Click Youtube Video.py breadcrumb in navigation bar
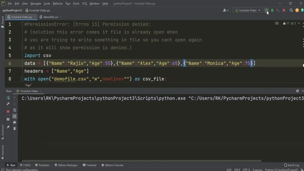The width and height of the screenshot is (304, 171). (38, 10)
